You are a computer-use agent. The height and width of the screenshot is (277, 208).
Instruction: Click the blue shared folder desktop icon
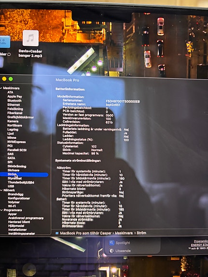tap(5, 42)
